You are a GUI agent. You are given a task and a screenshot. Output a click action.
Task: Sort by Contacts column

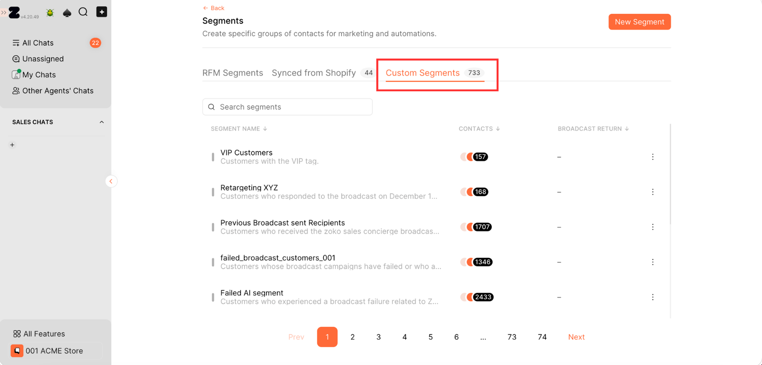pos(480,129)
